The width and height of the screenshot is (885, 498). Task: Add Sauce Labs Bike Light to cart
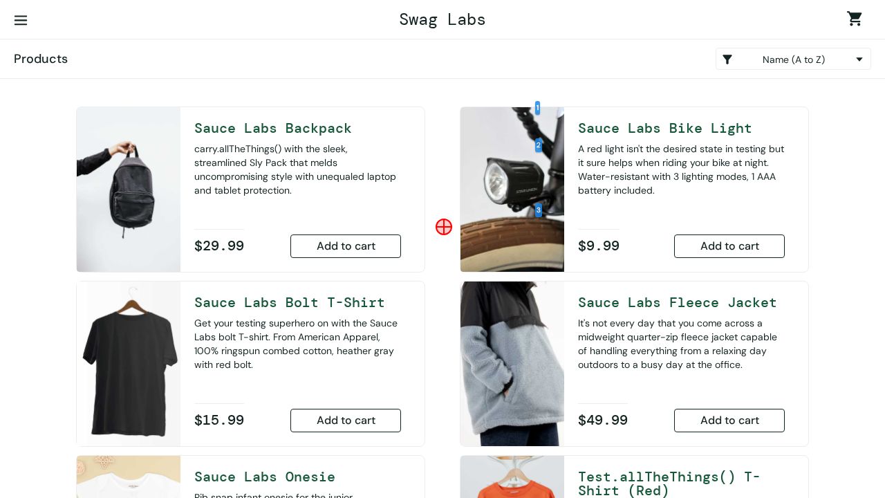point(729,246)
